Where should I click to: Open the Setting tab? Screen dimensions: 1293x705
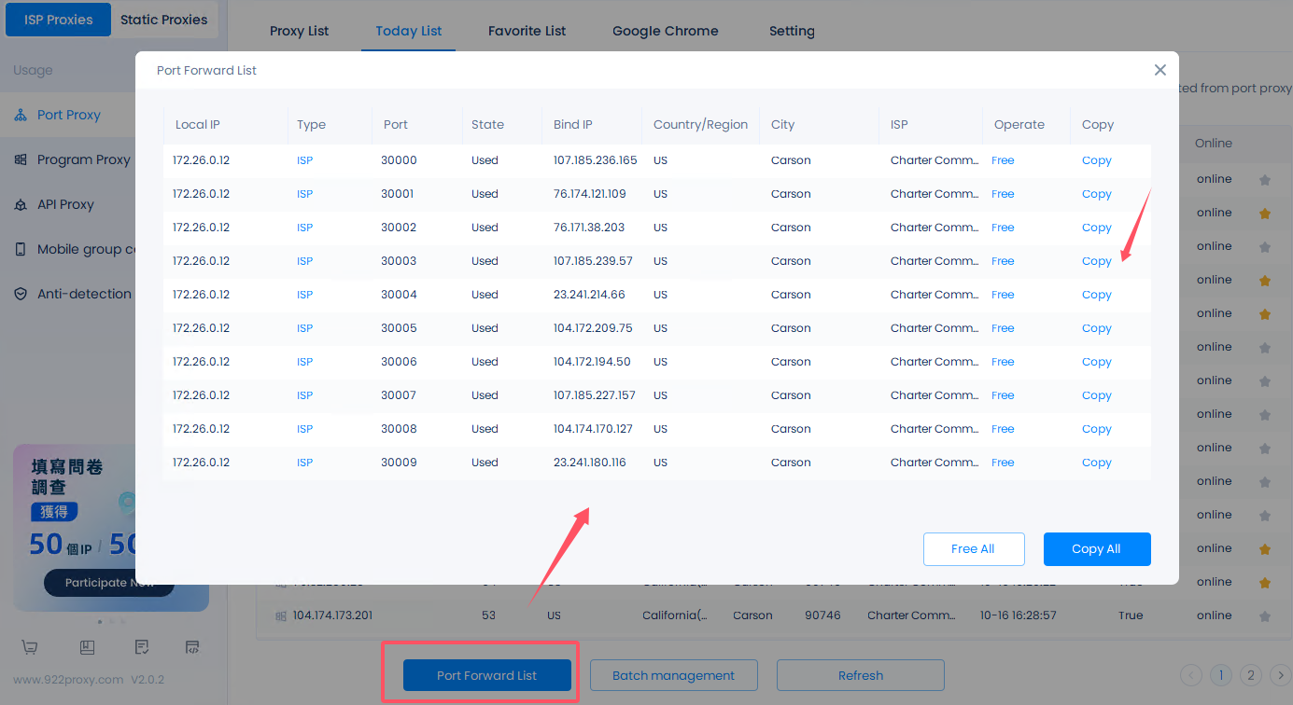[x=792, y=31]
